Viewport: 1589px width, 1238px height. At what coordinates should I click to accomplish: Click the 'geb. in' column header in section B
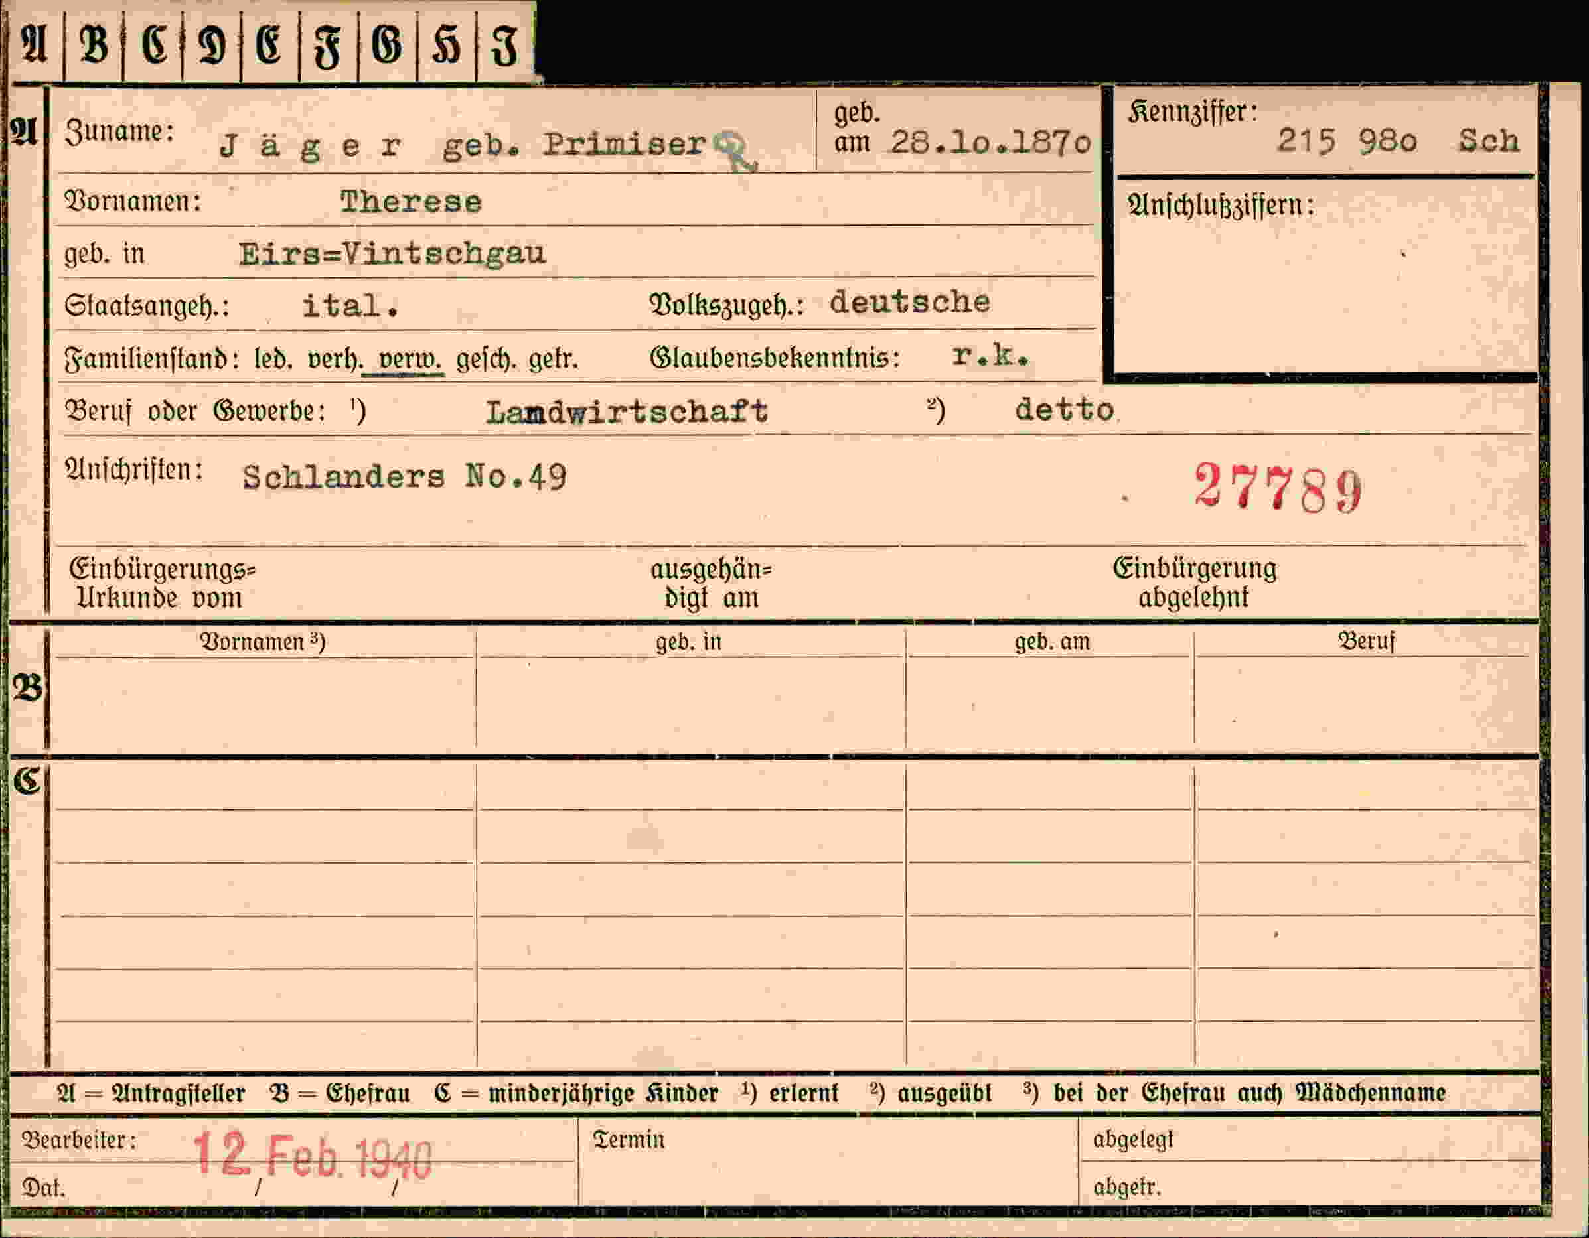tap(688, 642)
